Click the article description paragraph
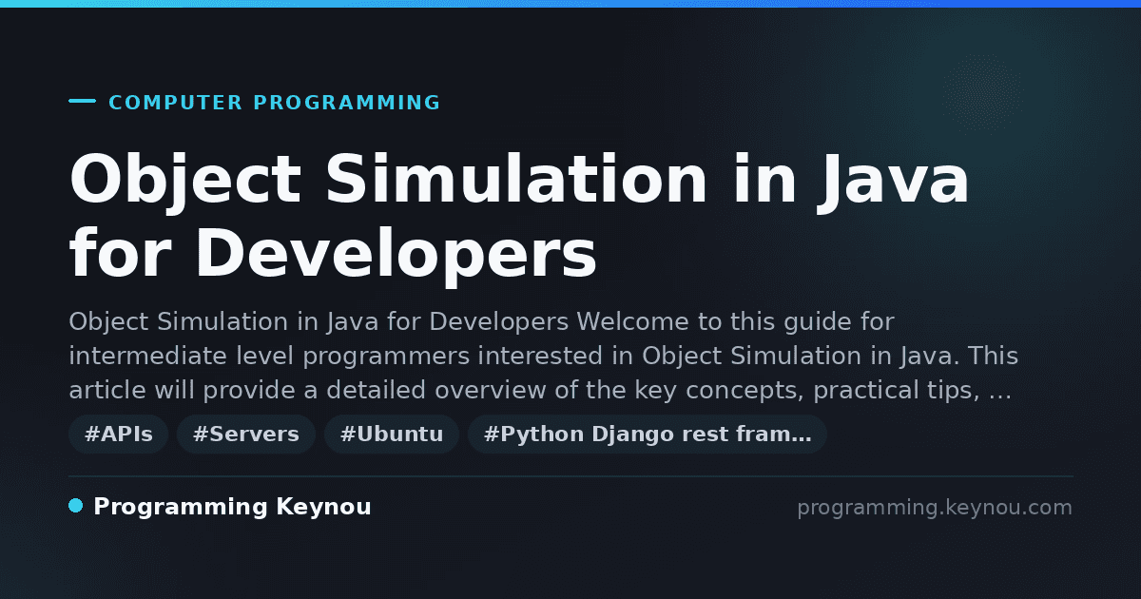This screenshot has height=599, width=1141. (543, 357)
